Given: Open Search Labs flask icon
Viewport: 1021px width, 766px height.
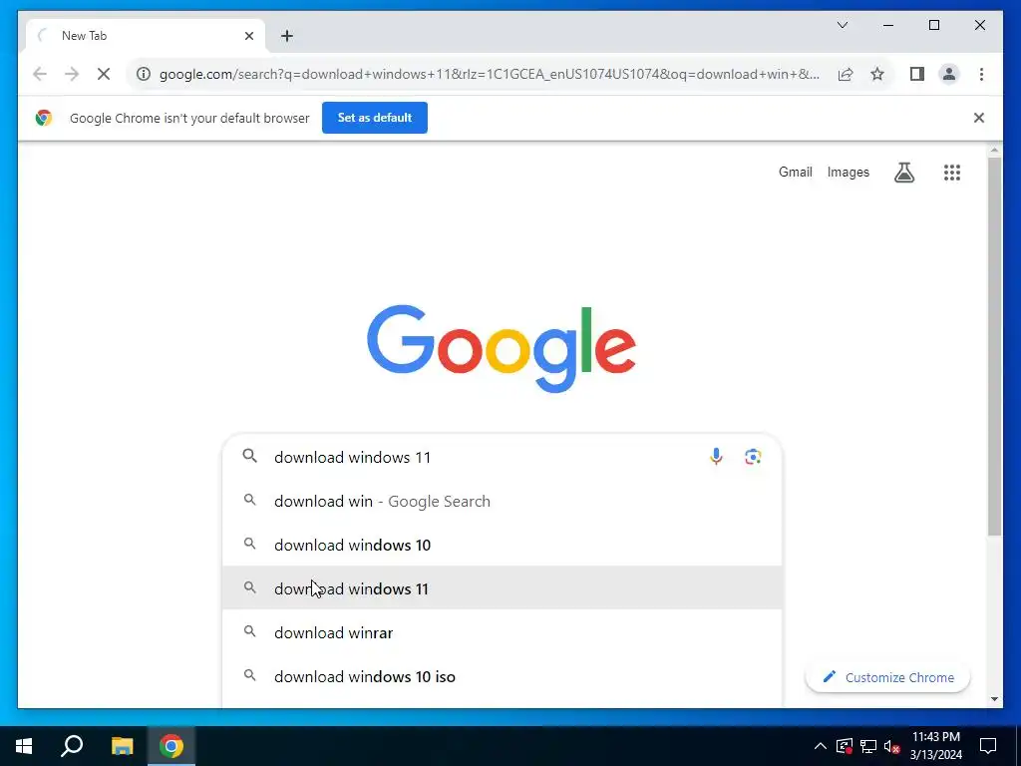Looking at the screenshot, I should (x=903, y=172).
